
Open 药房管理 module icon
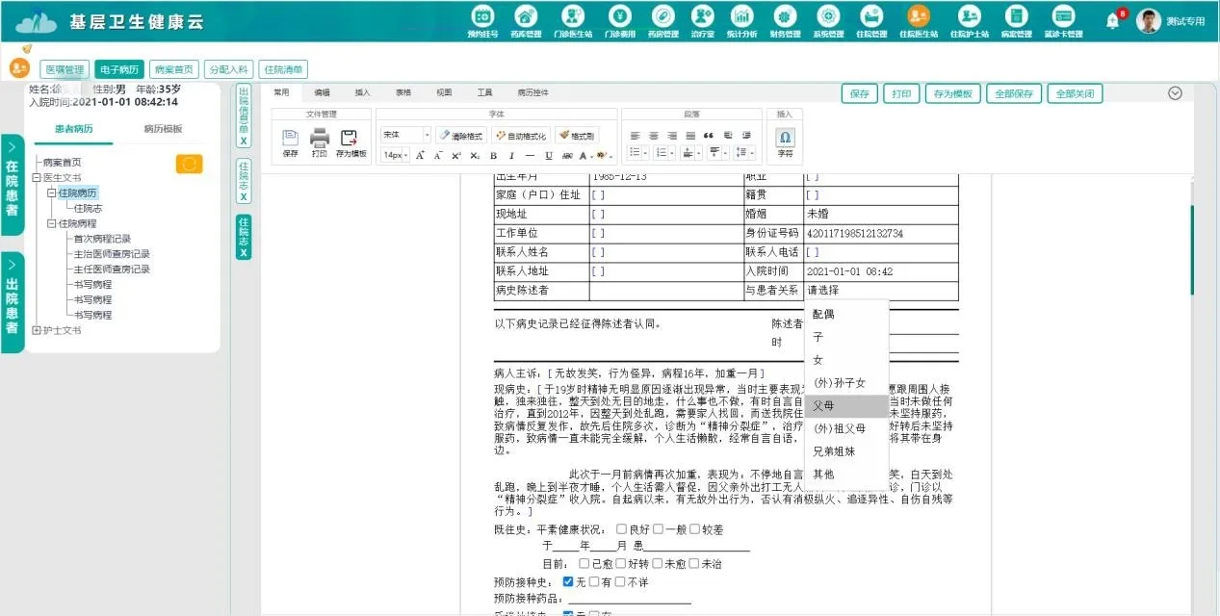[662, 20]
